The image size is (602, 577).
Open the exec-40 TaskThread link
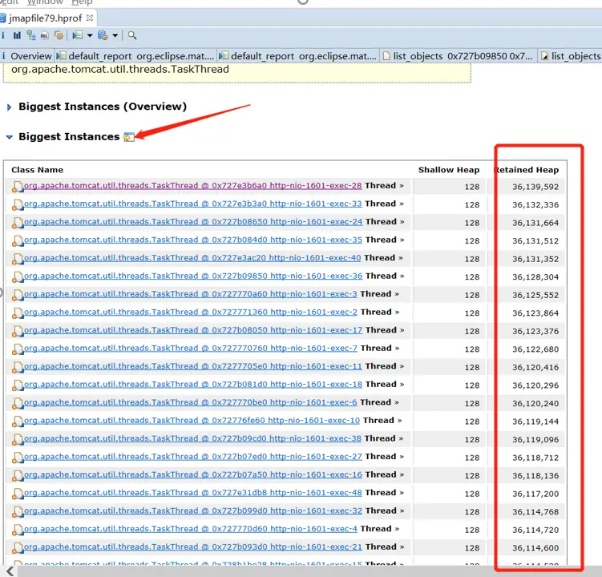point(192,258)
